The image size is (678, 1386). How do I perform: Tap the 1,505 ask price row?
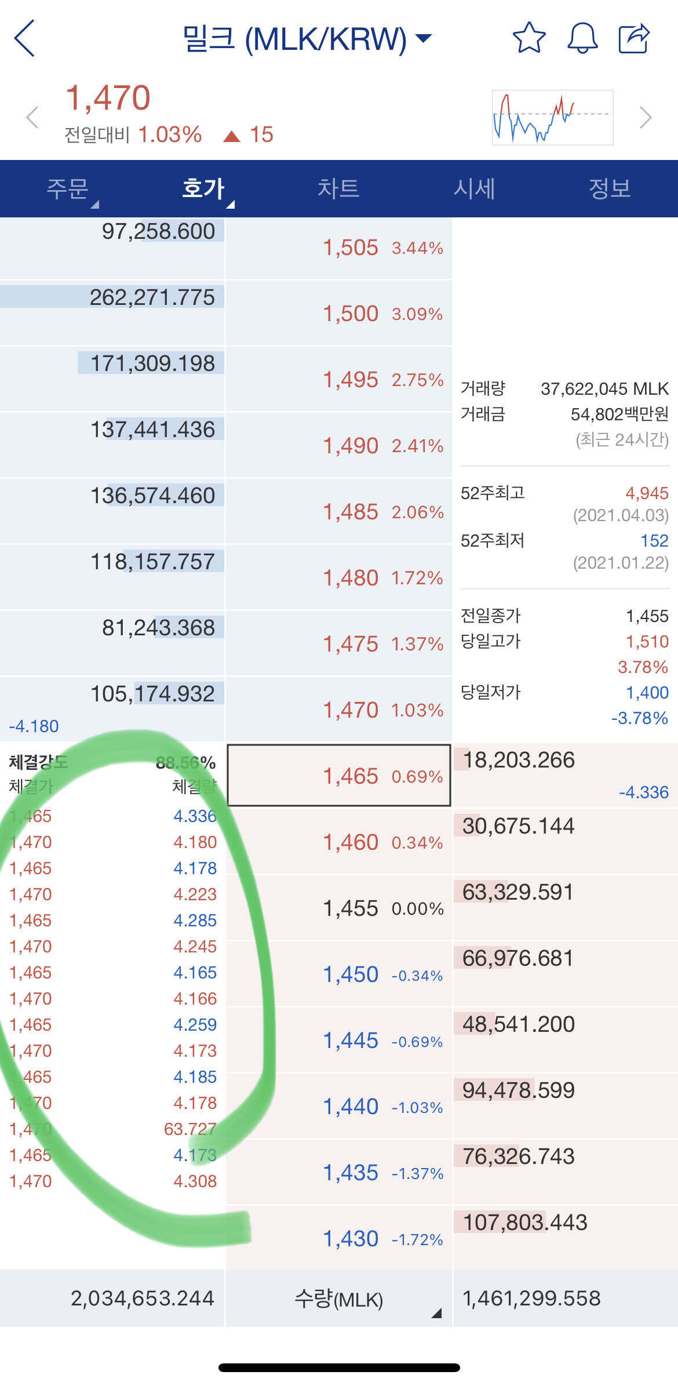[339, 248]
